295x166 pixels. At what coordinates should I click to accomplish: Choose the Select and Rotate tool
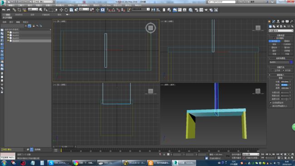click(66, 10)
